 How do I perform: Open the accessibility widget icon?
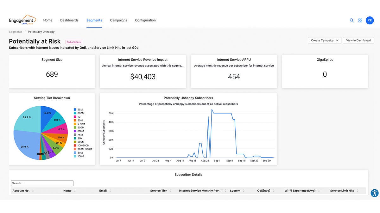click(x=375, y=193)
